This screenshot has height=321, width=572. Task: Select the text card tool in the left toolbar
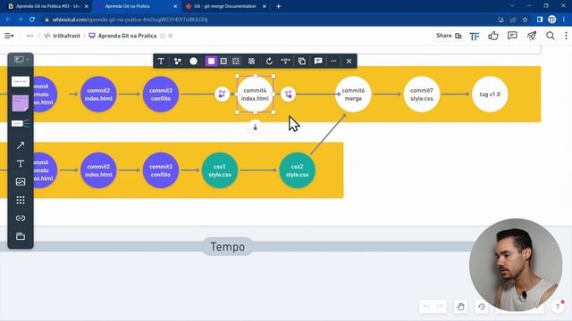point(21,81)
